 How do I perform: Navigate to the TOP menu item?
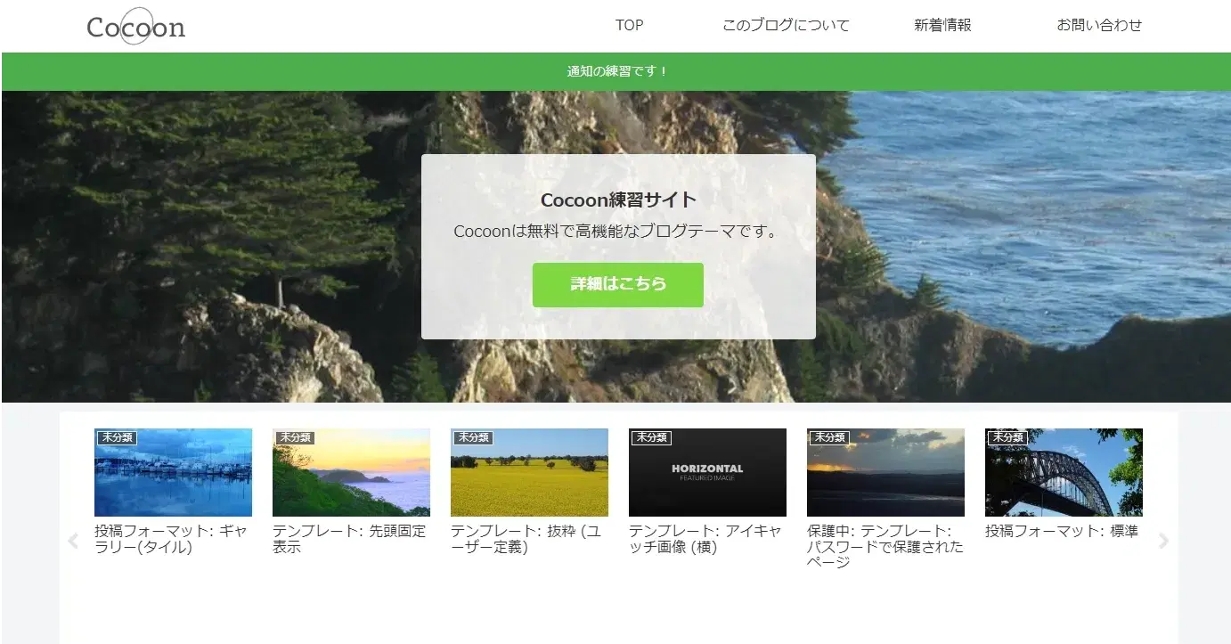click(x=629, y=26)
